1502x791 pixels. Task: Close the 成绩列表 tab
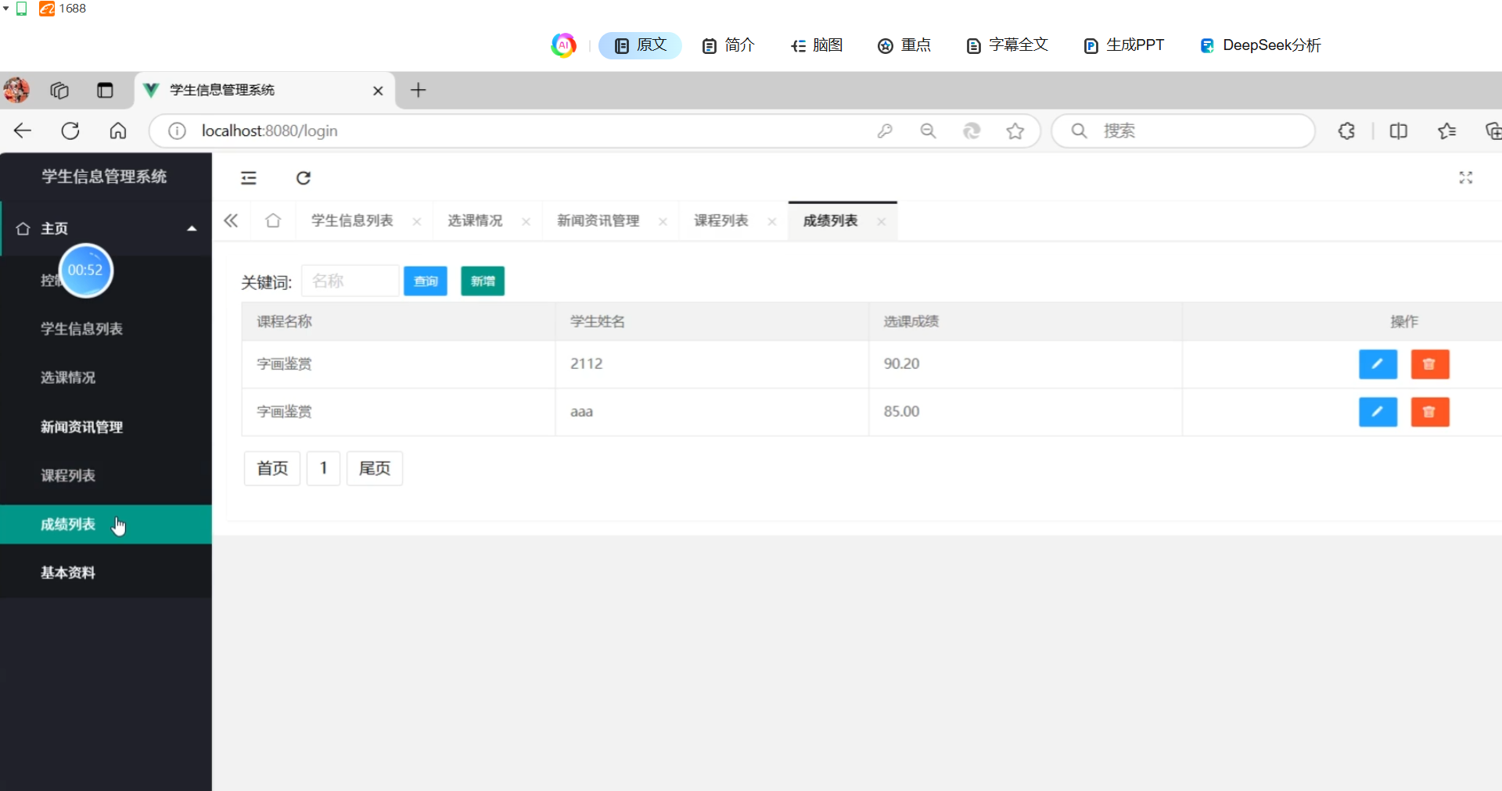[x=882, y=222]
